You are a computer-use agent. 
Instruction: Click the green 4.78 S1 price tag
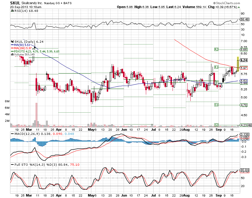[x=244, y=105]
